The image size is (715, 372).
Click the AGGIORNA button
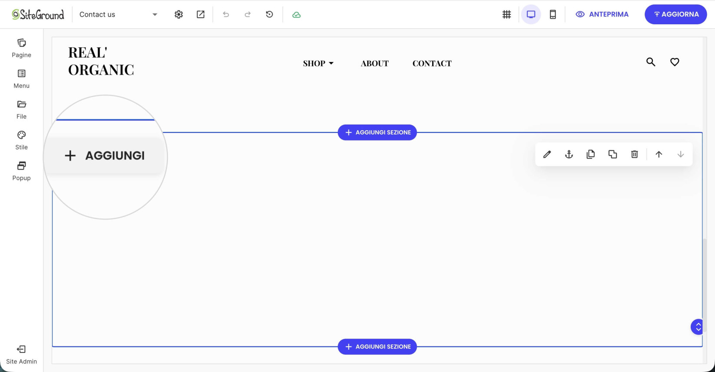pyautogui.click(x=675, y=14)
